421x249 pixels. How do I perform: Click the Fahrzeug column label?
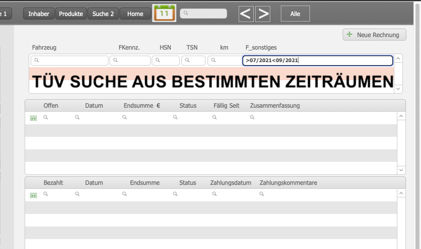(44, 48)
